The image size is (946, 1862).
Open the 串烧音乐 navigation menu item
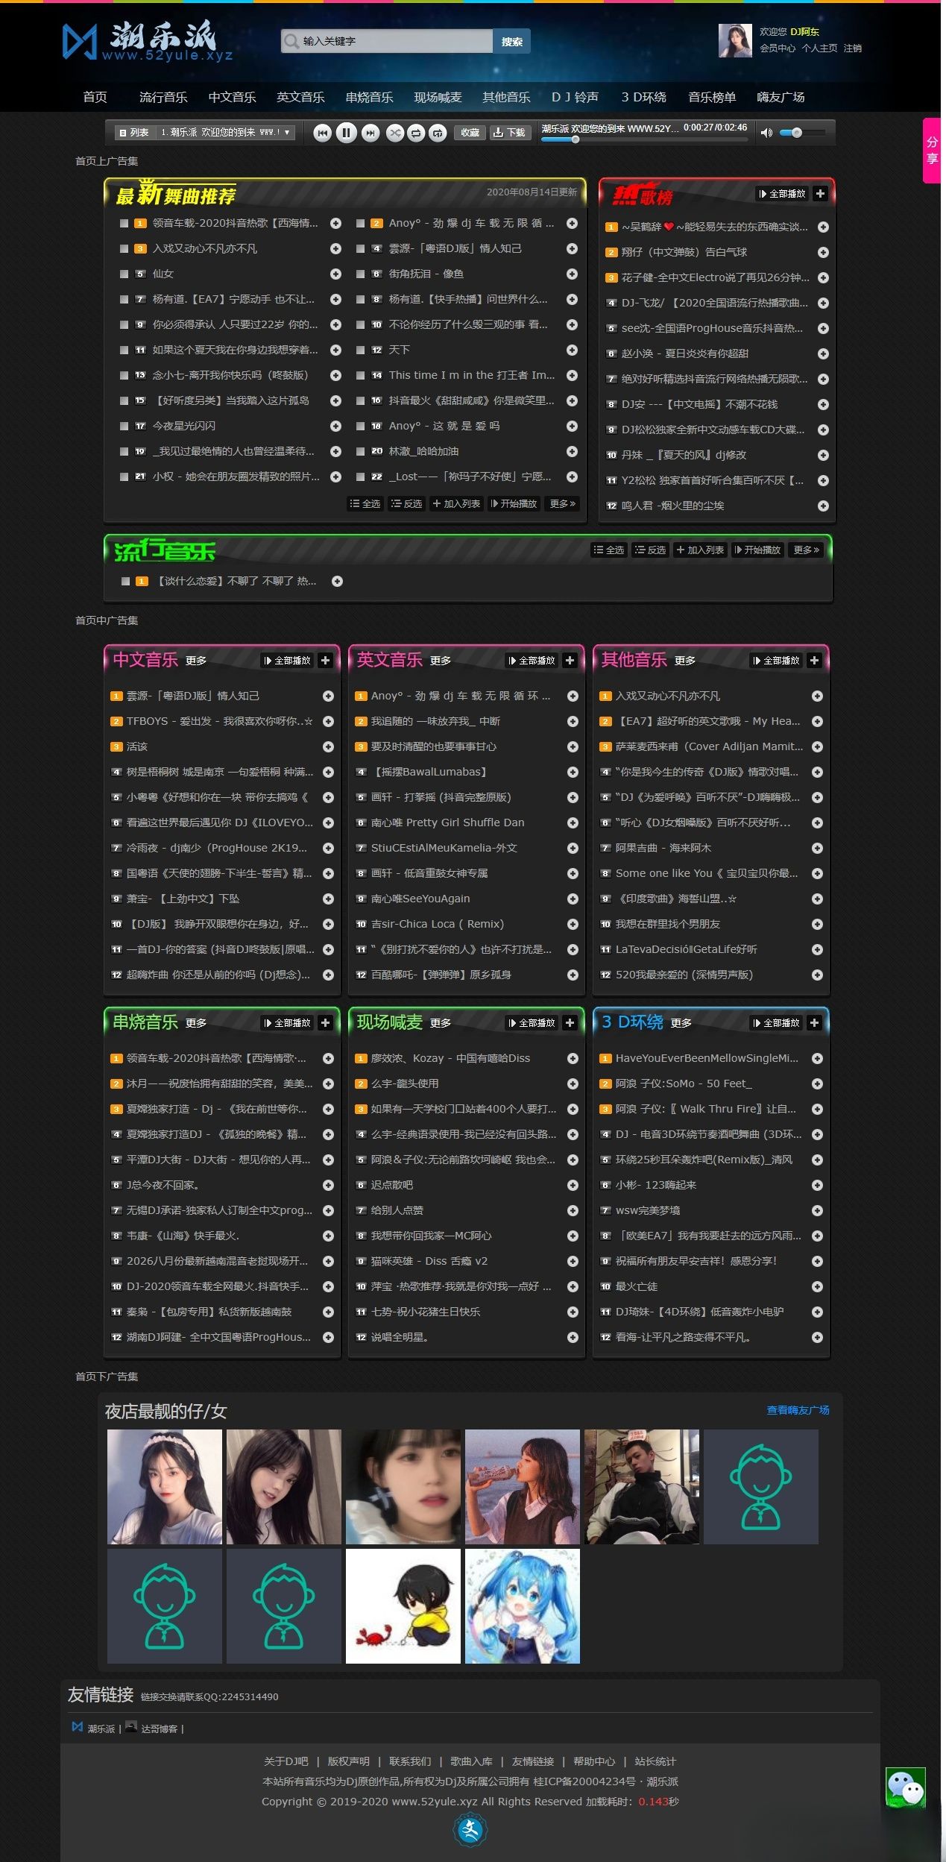coord(369,98)
